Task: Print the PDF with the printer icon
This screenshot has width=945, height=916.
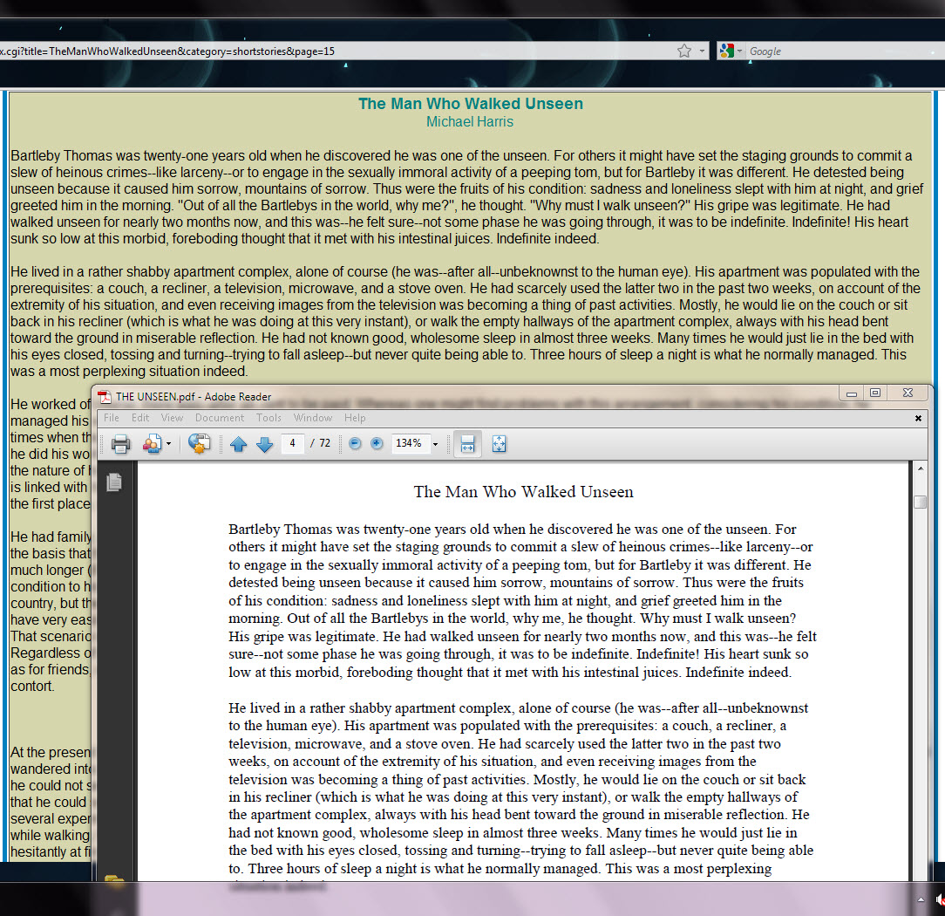Action: coord(120,444)
